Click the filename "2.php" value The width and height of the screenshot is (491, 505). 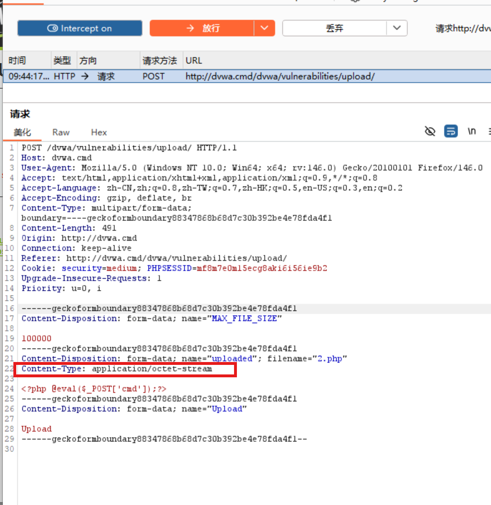(330, 359)
